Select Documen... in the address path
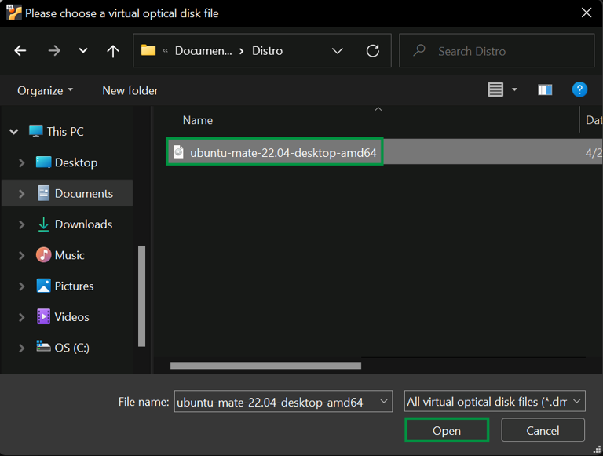Screen dimensions: 603x456 (203, 51)
